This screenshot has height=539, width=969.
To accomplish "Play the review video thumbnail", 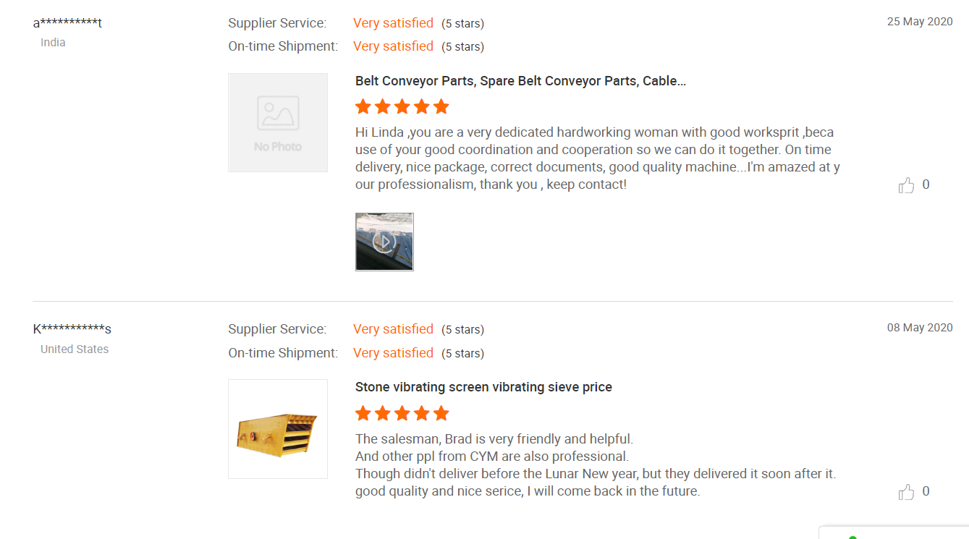I will coord(384,242).
